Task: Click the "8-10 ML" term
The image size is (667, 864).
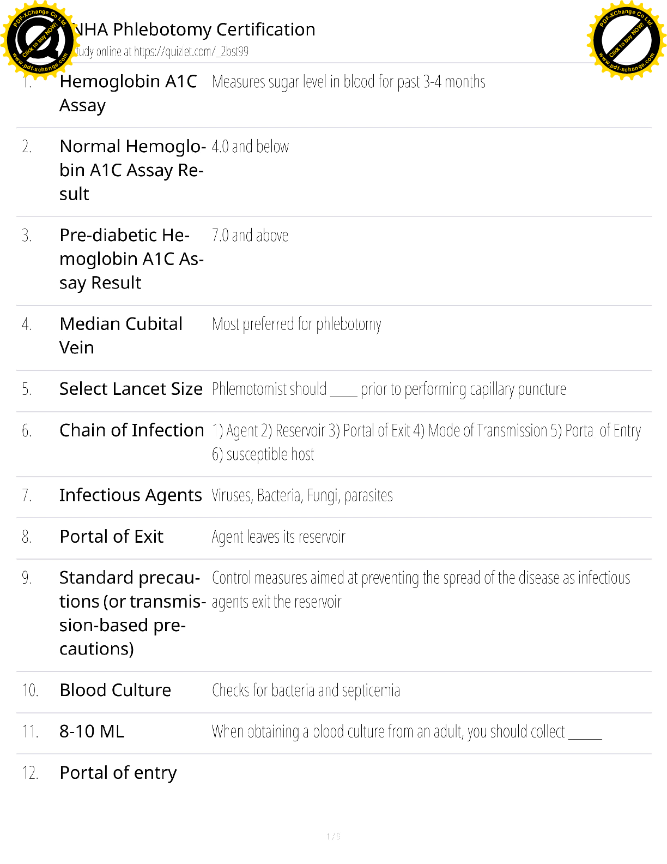Action: (x=92, y=731)
